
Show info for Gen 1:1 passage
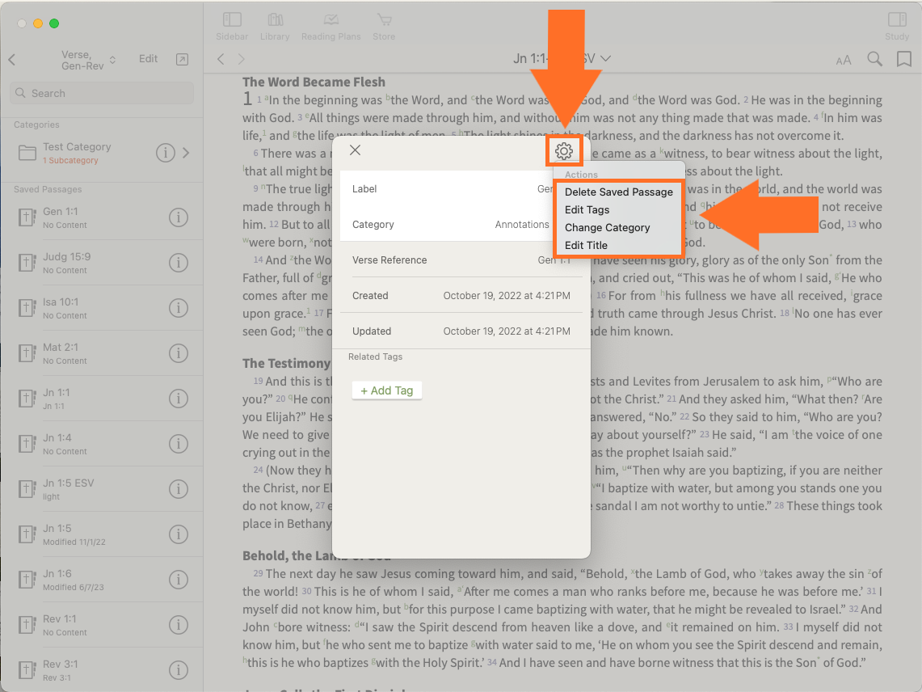pos(178,217)
